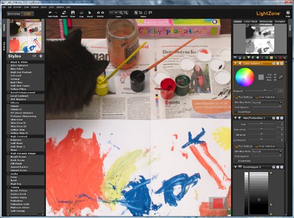Image resolution: width=294 pixels, height=218 pixels.
Task: Click the Color Balance color wheel
Action: [x=245, y=77]
